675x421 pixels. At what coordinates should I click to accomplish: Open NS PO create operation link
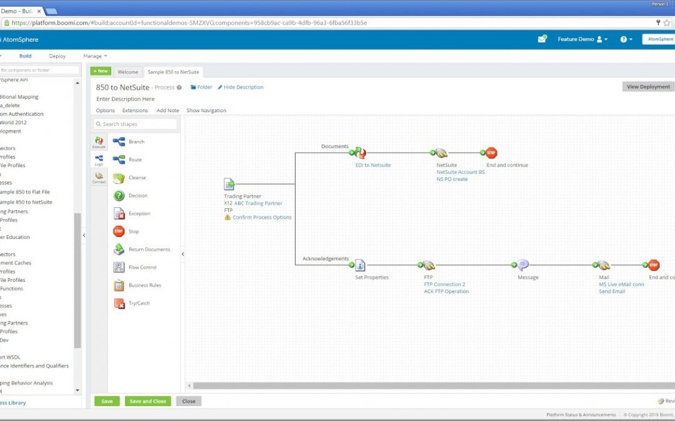pyautogui.click(x=452, y=179)
